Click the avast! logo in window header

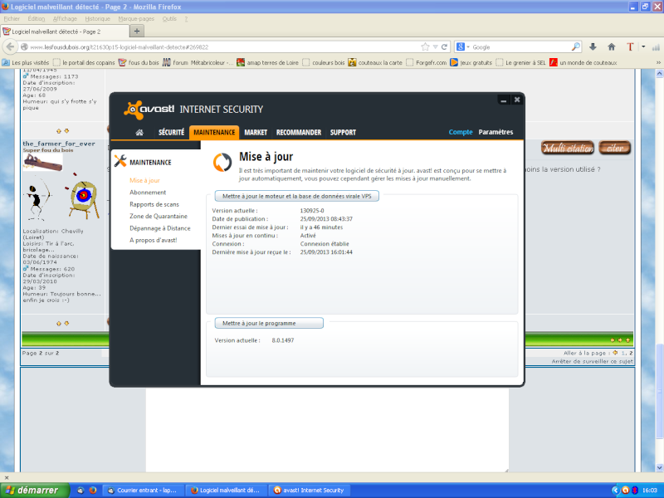(149, 110)
